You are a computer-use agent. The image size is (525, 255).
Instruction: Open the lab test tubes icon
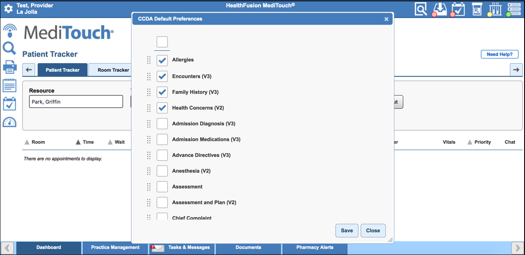[495, 9]
